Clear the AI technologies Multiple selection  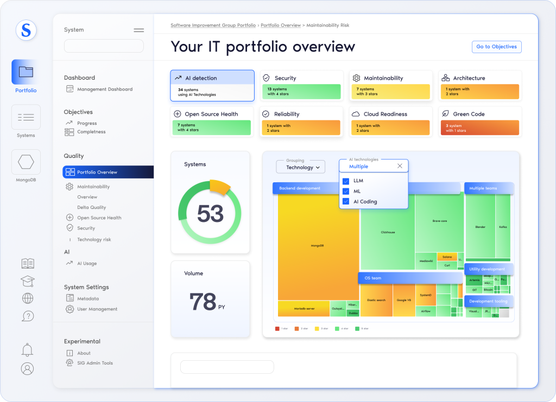[400, 166]
